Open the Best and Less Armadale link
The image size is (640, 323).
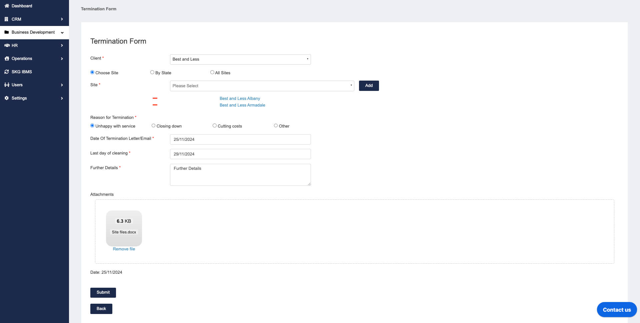[x=242, y=105]
